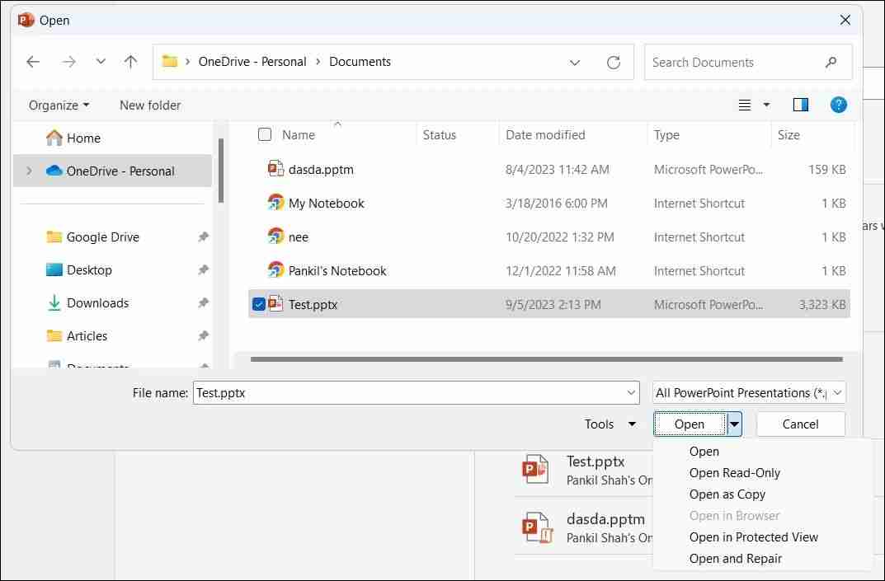The height and width of the screenshot is (581, 885).
Task: Choose Open and Repair menu option
Action: (735, 558)
